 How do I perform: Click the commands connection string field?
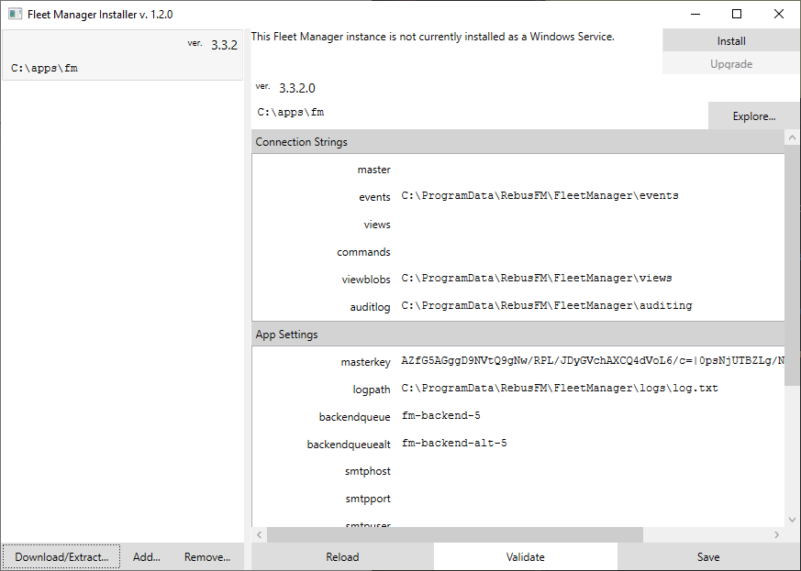point(592,251)
